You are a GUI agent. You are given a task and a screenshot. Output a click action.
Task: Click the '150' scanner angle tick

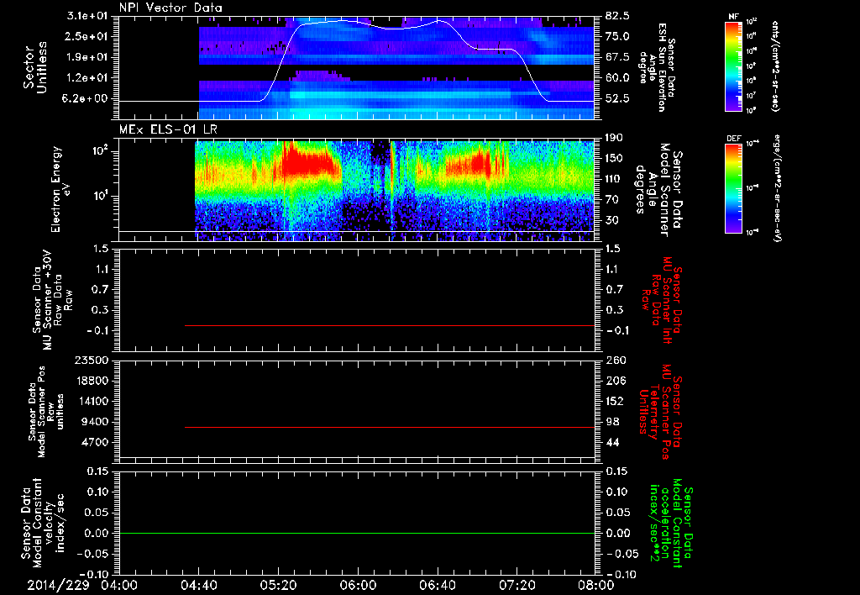[x=614, y=159]
